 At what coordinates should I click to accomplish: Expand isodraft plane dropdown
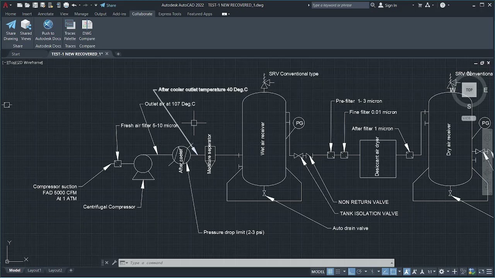[x=379, y=272]
